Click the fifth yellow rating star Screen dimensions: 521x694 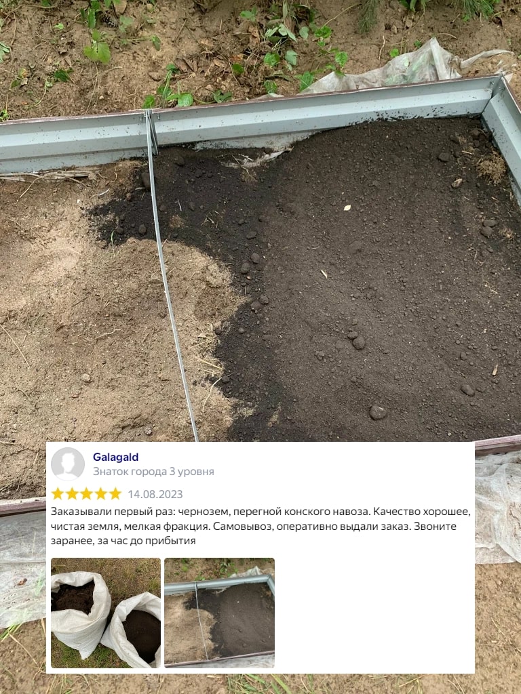[115, 494]
